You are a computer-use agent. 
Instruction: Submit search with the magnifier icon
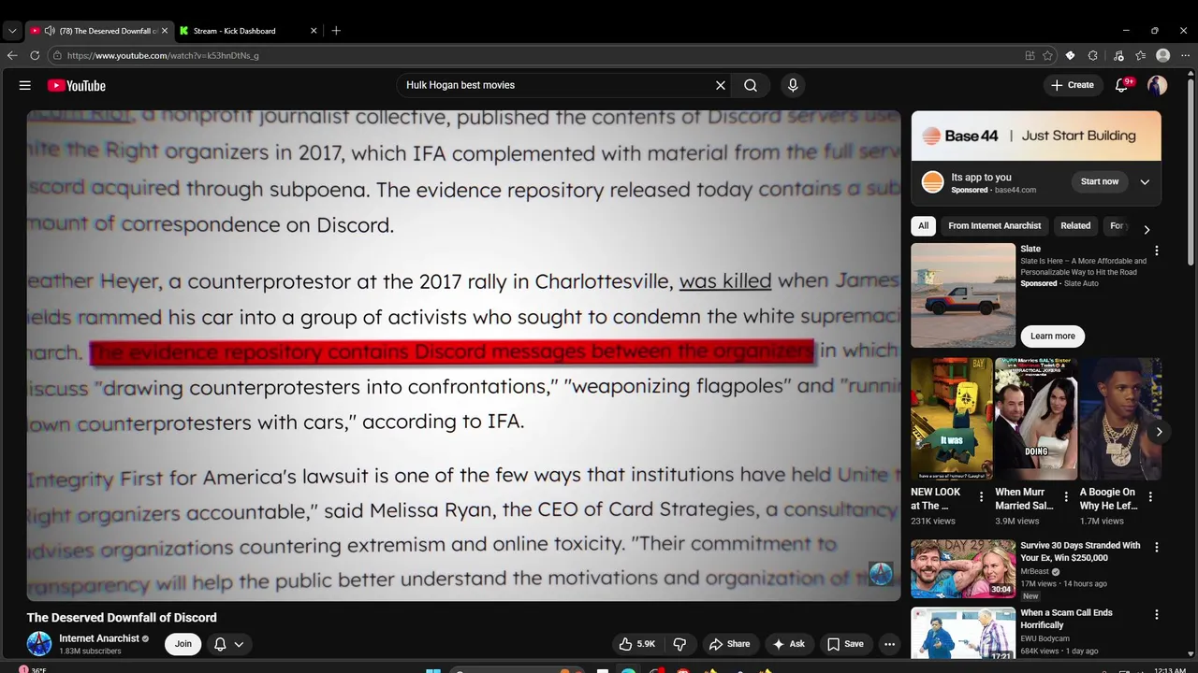(x=751, y=85)
